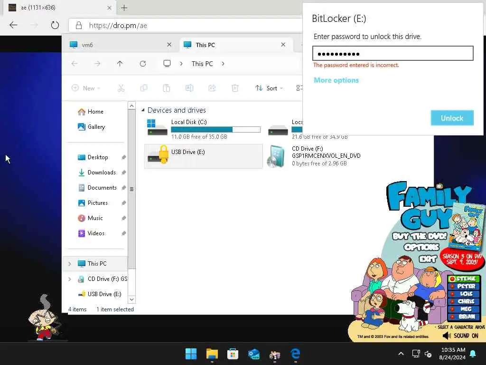Open Desktop quick access folder

coord(98,157)
